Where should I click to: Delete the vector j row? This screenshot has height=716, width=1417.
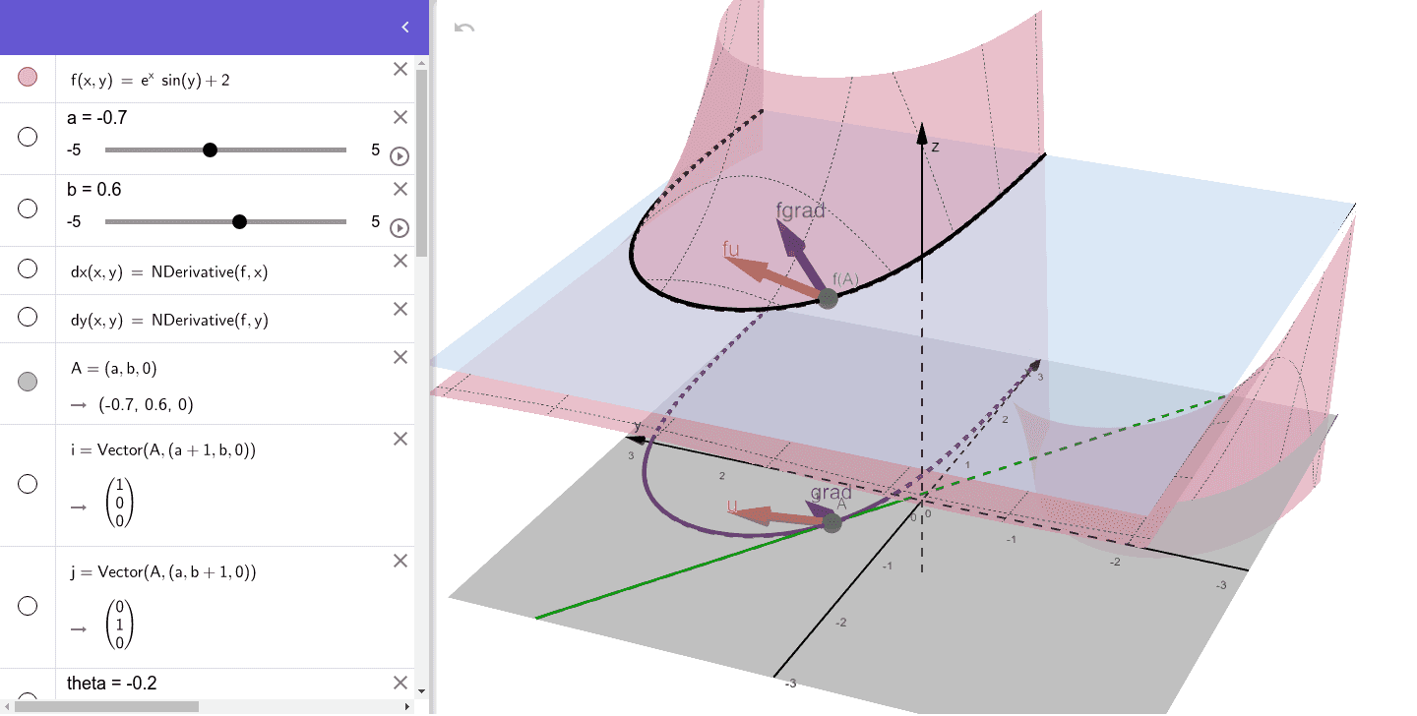(400, 561)
